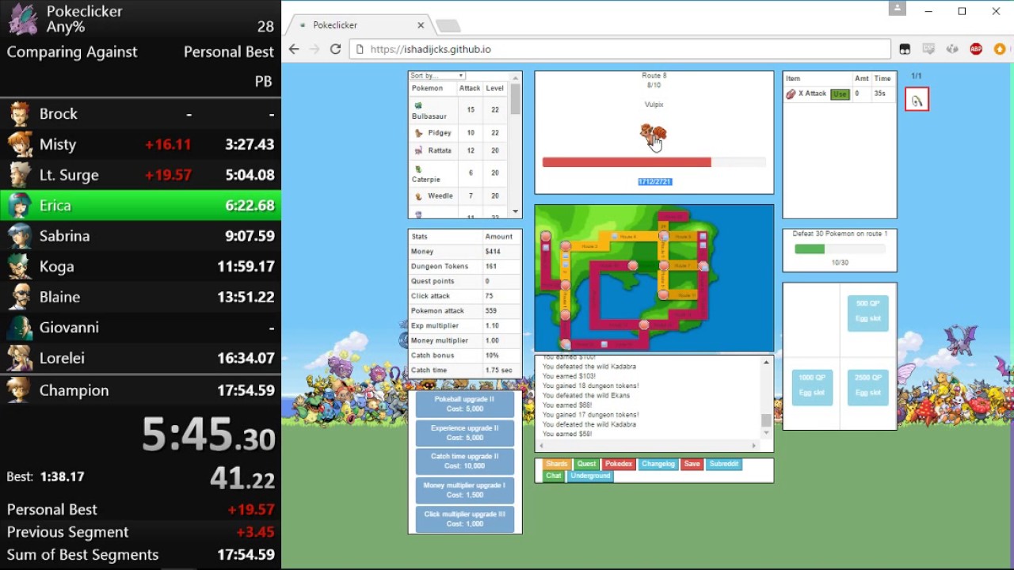Screen dimensions: 1014x570
Task: Buy Click multiplier upgrade III
Action: click(465, 519)
